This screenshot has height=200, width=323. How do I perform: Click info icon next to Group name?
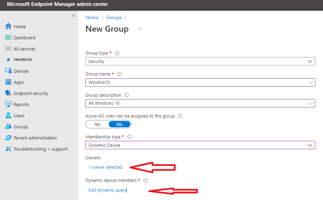[x=120, y=74]
